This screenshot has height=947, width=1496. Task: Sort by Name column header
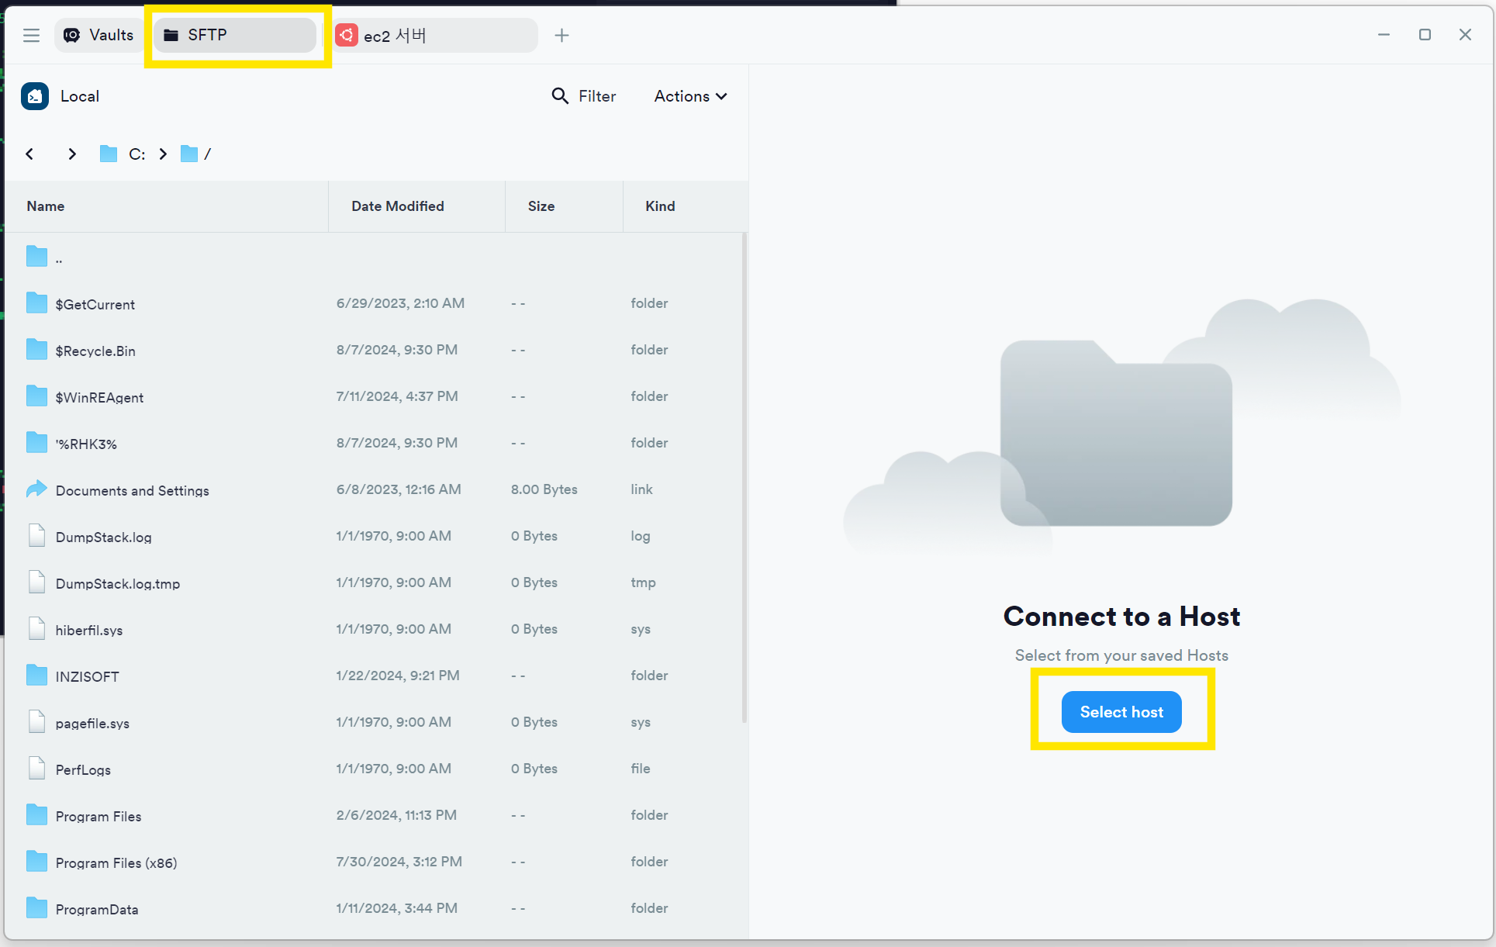tap(46, 206)
